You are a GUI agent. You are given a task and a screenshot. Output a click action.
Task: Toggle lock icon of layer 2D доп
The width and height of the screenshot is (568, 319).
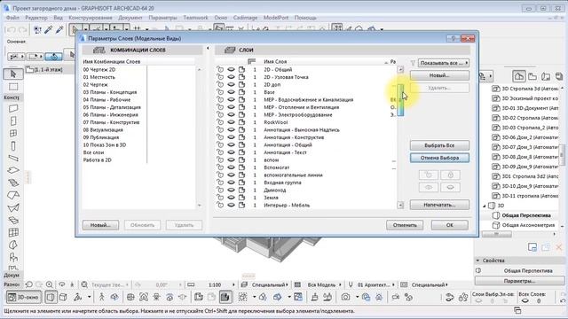tap(220, 84)
